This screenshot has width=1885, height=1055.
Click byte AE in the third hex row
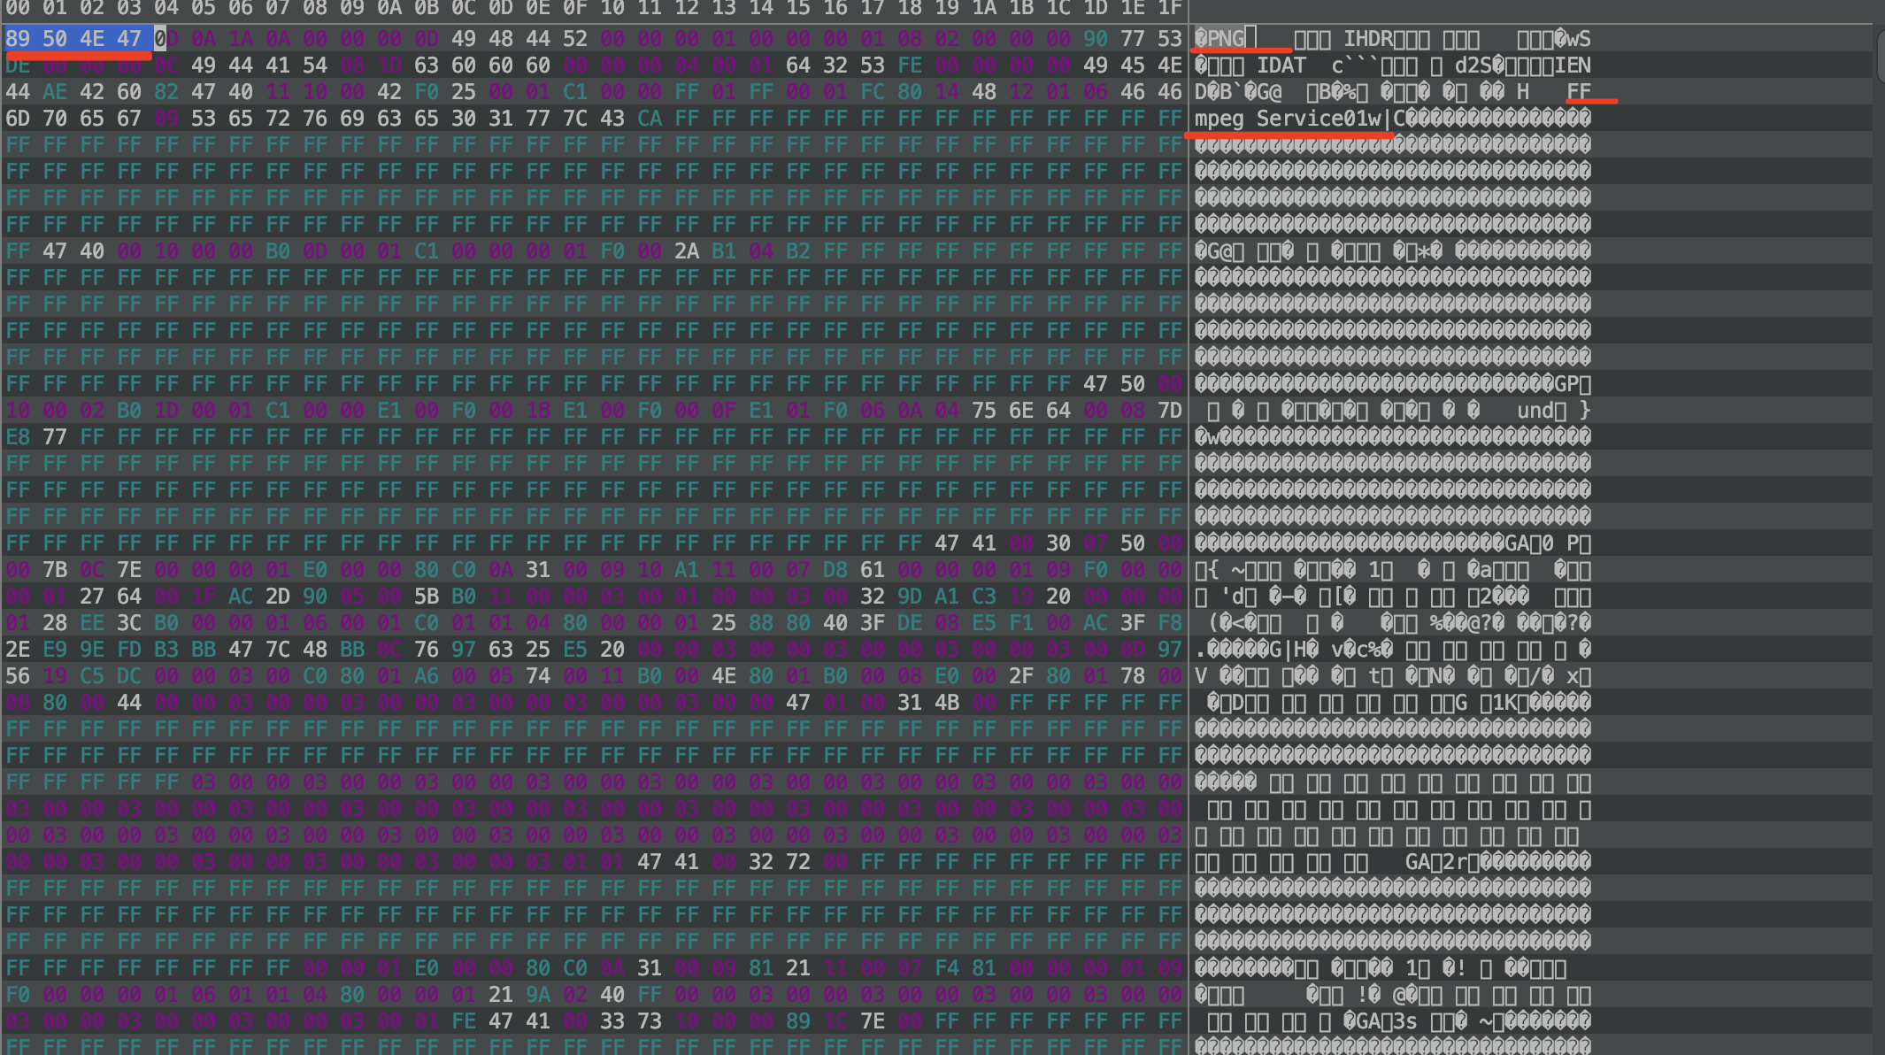pyautogui.click(x=55, y=92)
